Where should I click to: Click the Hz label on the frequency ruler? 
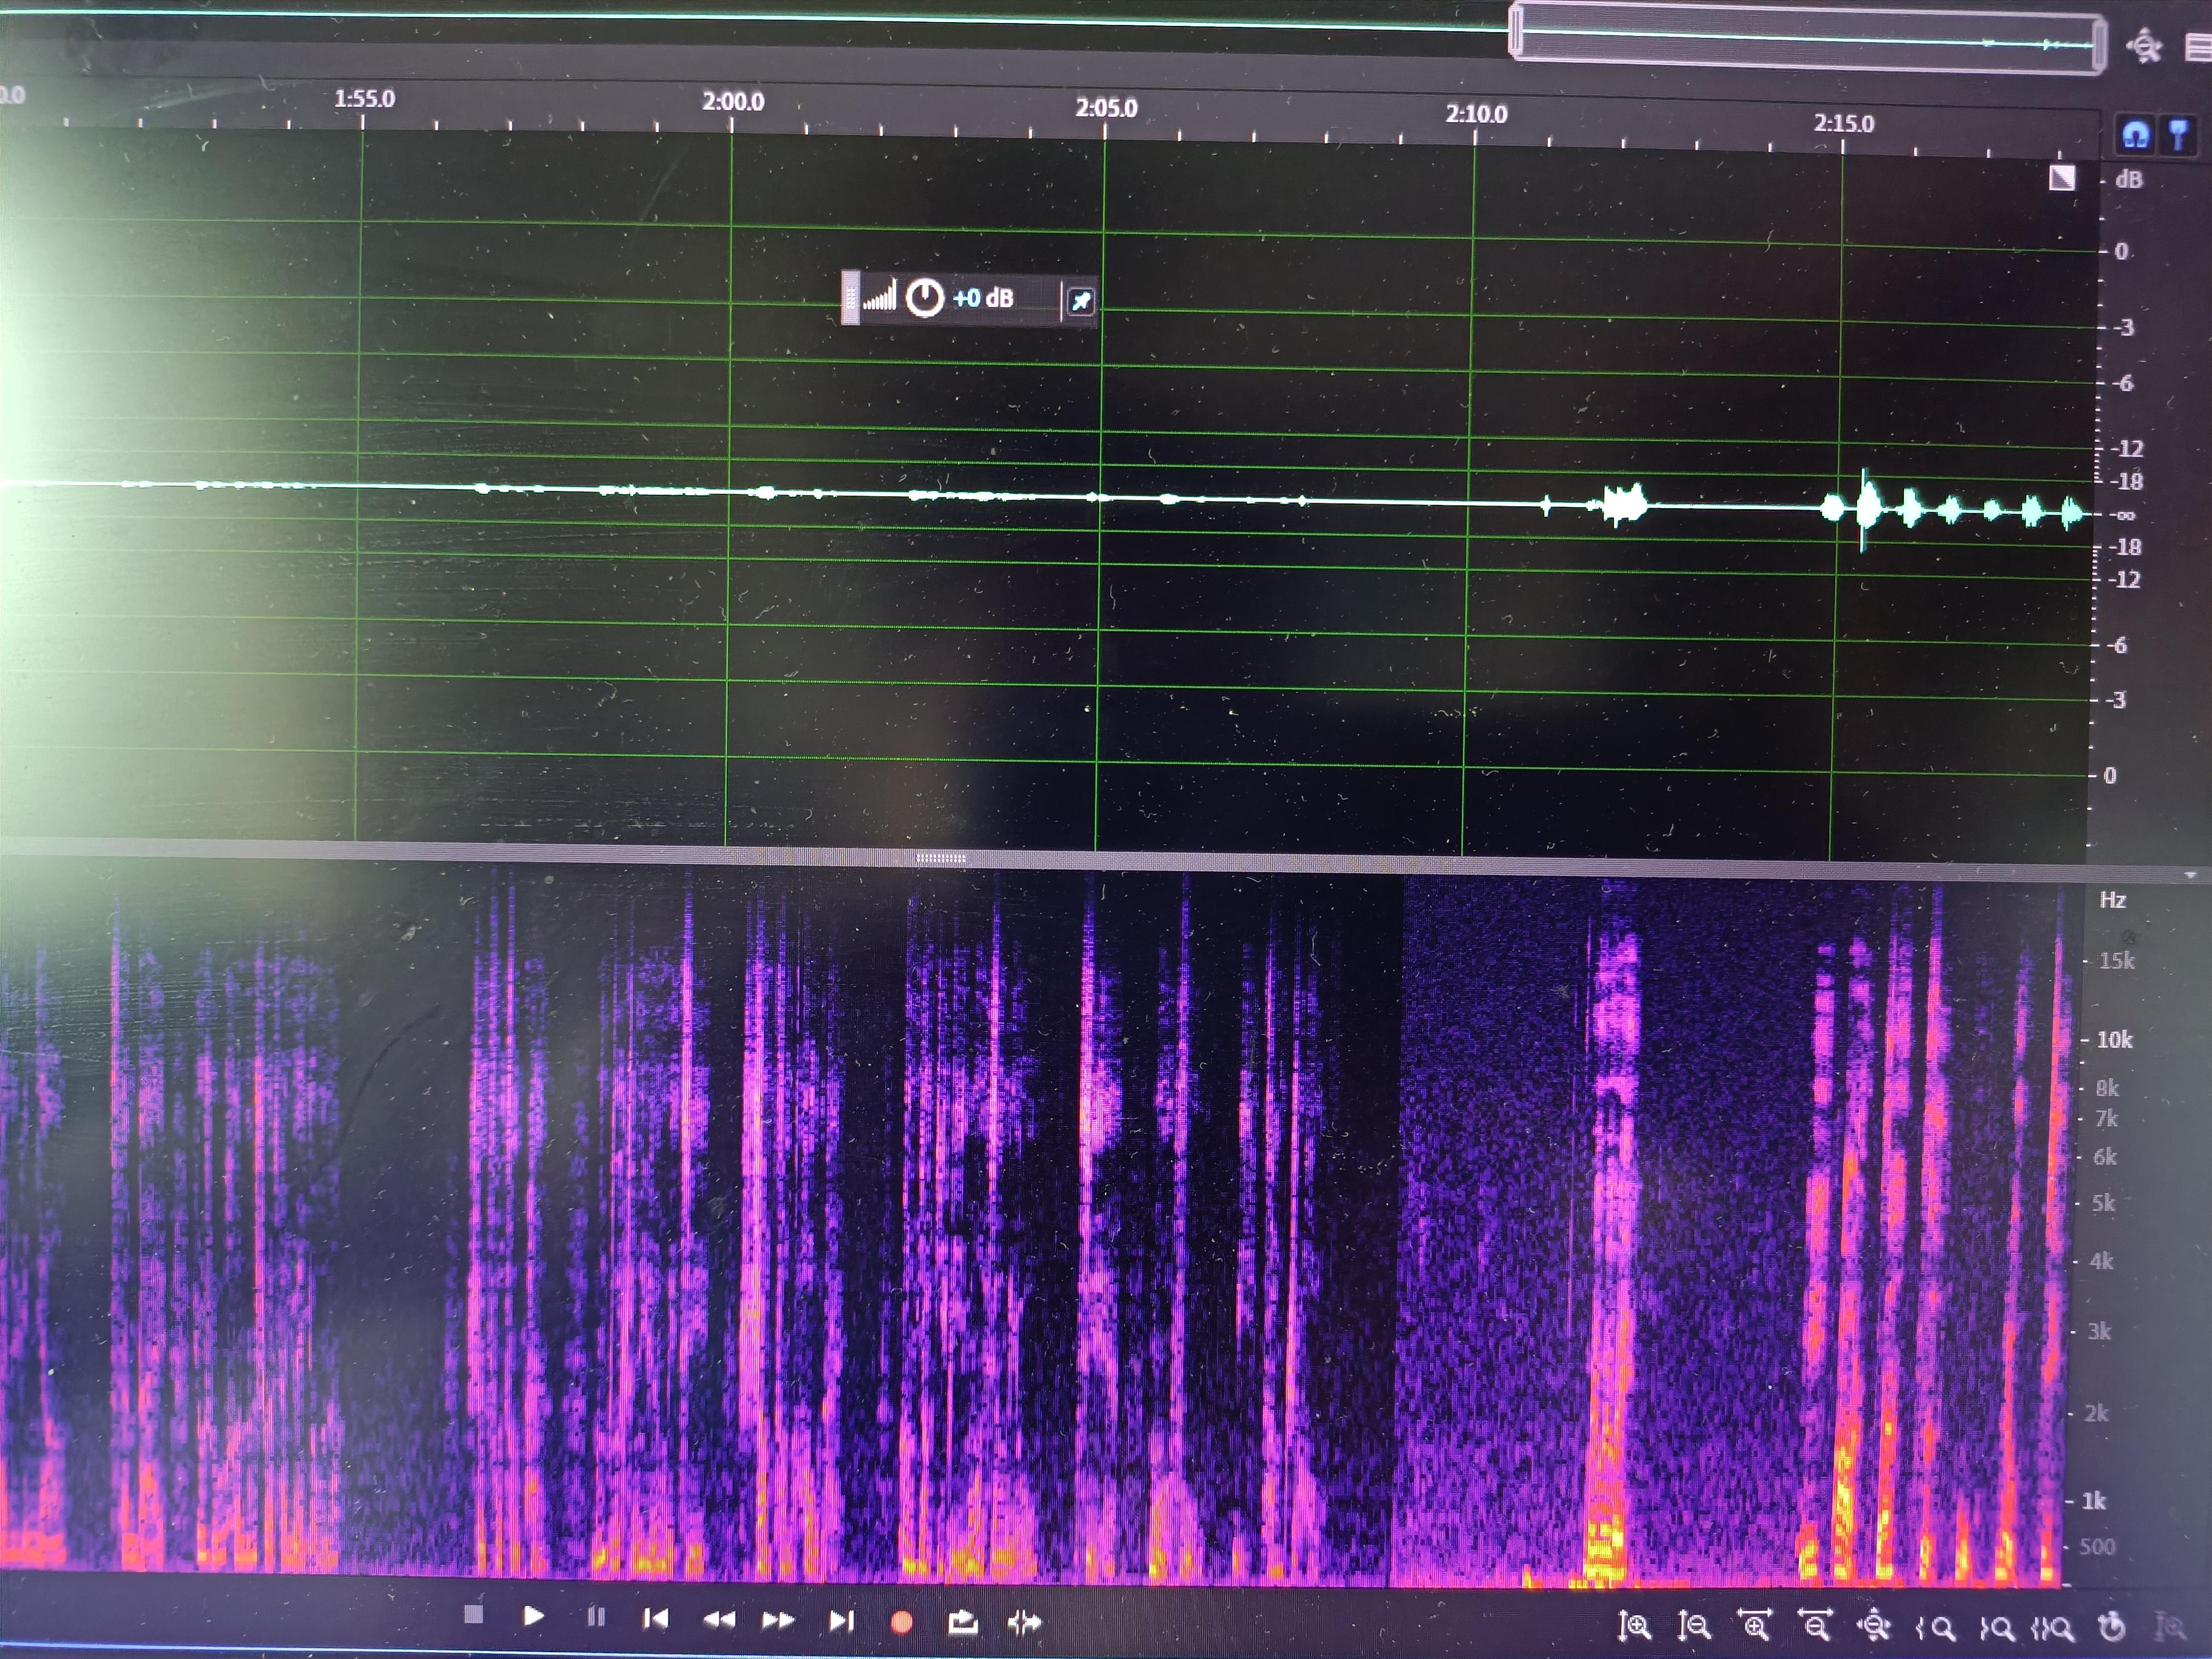2112,900
